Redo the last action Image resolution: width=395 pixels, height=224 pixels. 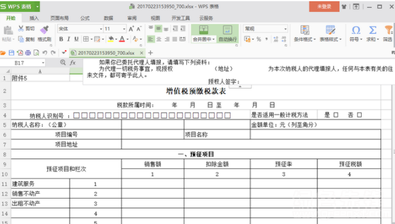click(x=53, y=53)
